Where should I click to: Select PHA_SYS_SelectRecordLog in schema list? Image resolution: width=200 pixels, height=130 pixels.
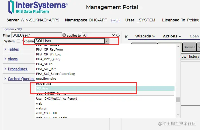coord(56,74)
